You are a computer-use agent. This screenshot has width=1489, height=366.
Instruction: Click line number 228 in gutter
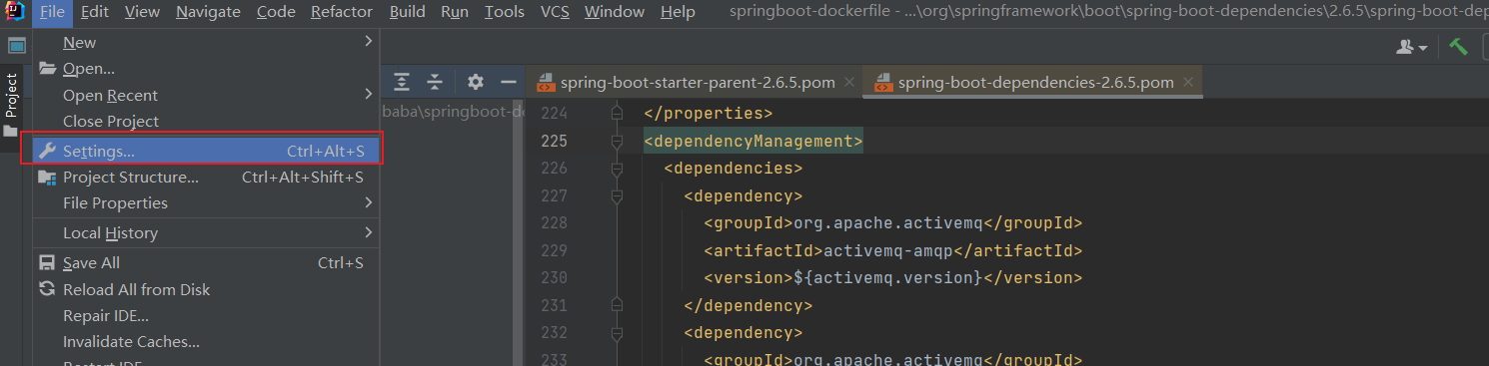click(x=554, y=222)
